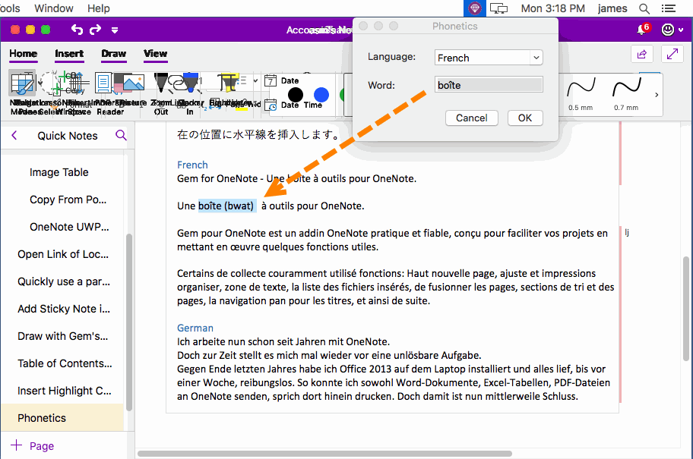Screen dimensions: 693x459
Task: Open the Quickly use a par... page
Action: [x=64, y=281]
